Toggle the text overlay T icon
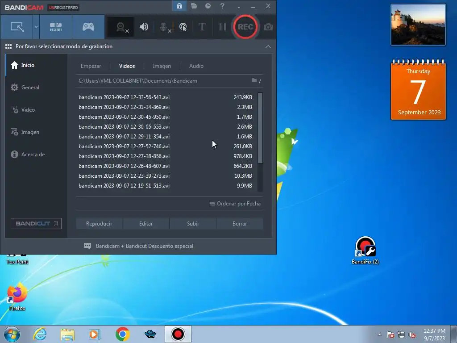Screen dimensions: 457x343 pyautogui.click(x=202, y=27)
